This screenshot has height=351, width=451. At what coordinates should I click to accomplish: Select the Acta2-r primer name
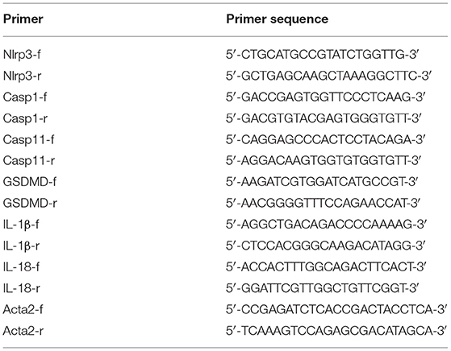(23, 331)
